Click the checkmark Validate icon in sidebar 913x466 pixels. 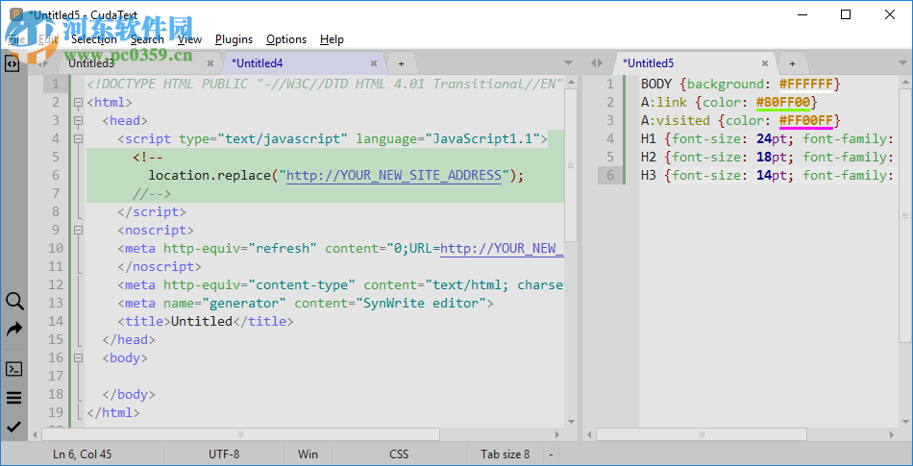click(14, 427)
